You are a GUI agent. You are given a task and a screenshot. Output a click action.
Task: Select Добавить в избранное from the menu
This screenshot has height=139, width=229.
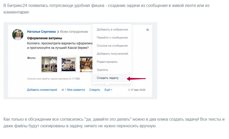(112, 30)
